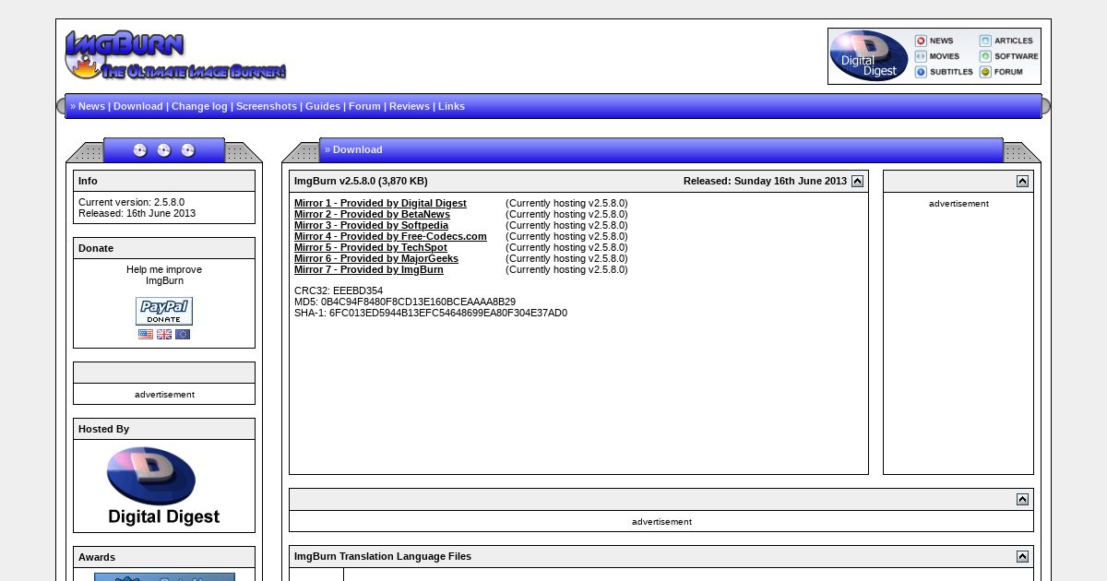Download from Mirror 3 - Softpedia

click(x=371, y=225)
